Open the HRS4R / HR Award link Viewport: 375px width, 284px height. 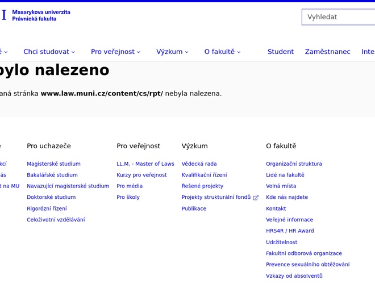pyautogui.click(x=290, y=231)
